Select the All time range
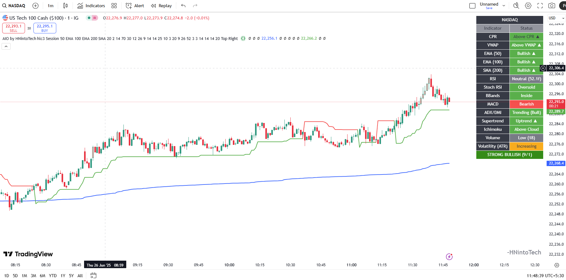The image size is (566, 280). pos(80,276)
